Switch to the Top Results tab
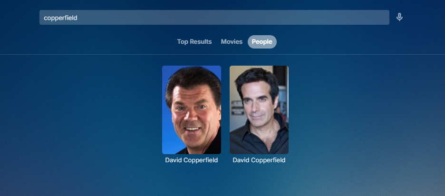Image resolution: width=445 pixels, height=196 pixels. tap(194, 42)
